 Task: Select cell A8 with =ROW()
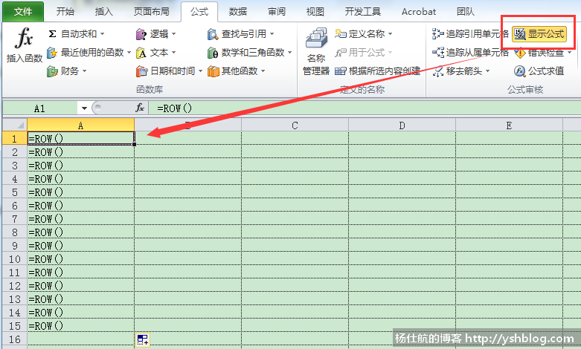click(81, 232)
